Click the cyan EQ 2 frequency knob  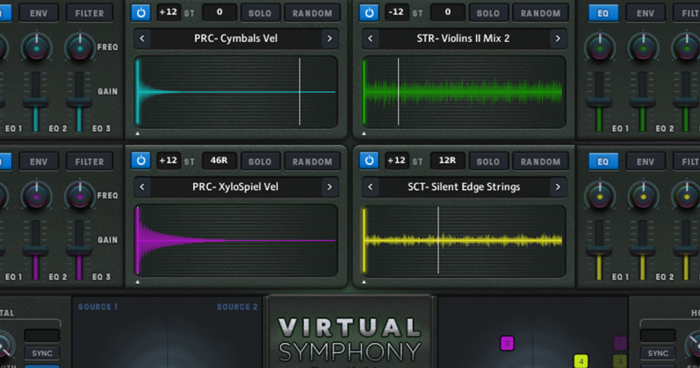(37, 48)
